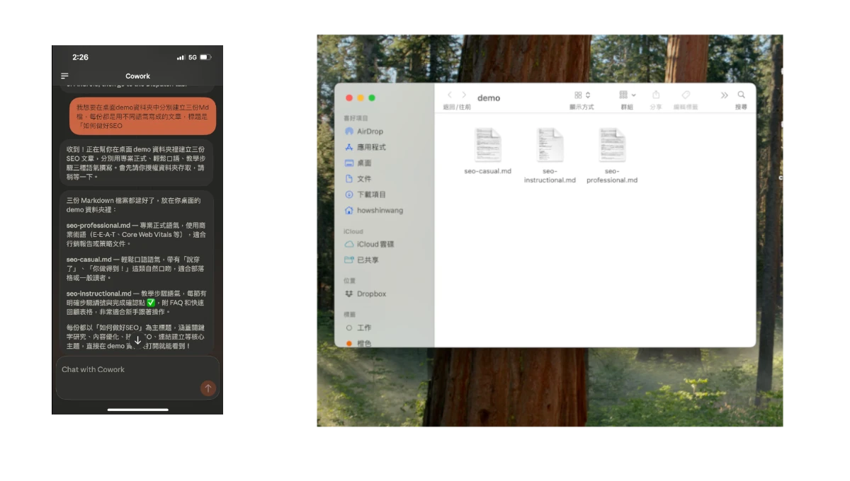Expand the toolbar overflow chevrons
Screen dimensions: 850x481
click(x=724, y=95)
